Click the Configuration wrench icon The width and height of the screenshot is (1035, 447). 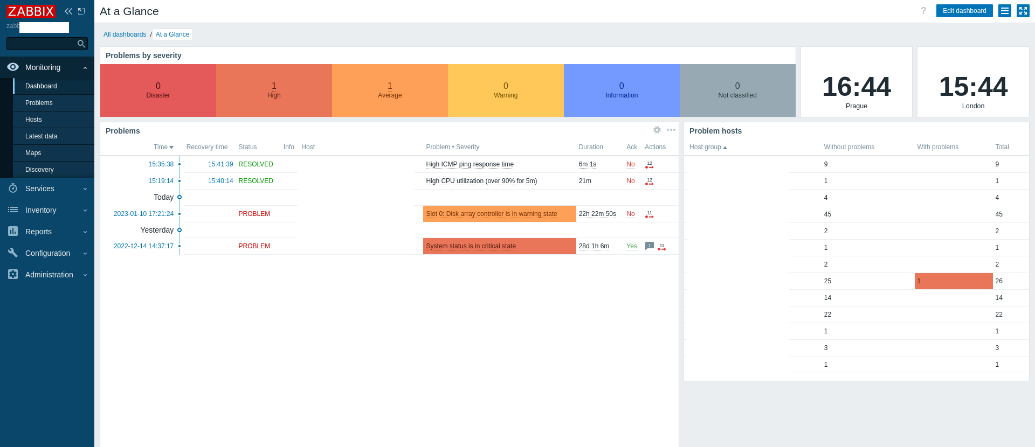(x=13, y=253)
